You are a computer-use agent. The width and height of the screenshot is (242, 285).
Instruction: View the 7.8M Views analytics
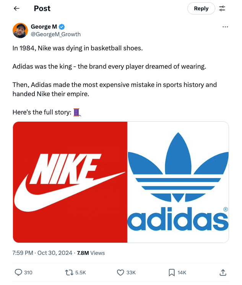(91, 253)
